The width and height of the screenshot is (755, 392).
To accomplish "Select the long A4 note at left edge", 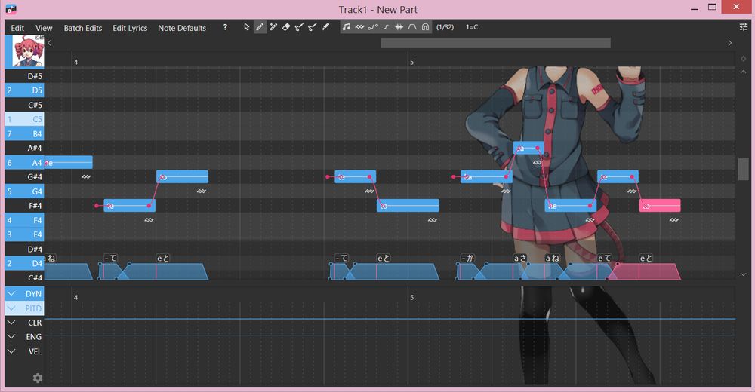I will [x=69, y=163].
